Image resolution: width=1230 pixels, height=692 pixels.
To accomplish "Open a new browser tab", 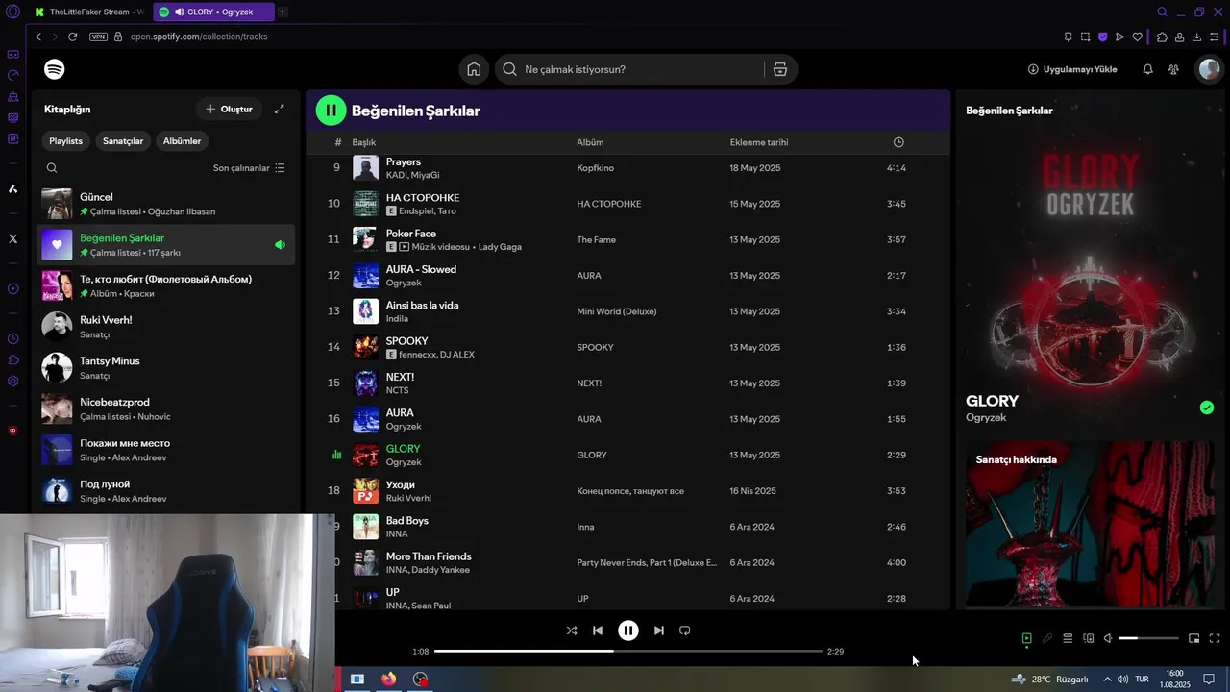I will coord(283,12).
